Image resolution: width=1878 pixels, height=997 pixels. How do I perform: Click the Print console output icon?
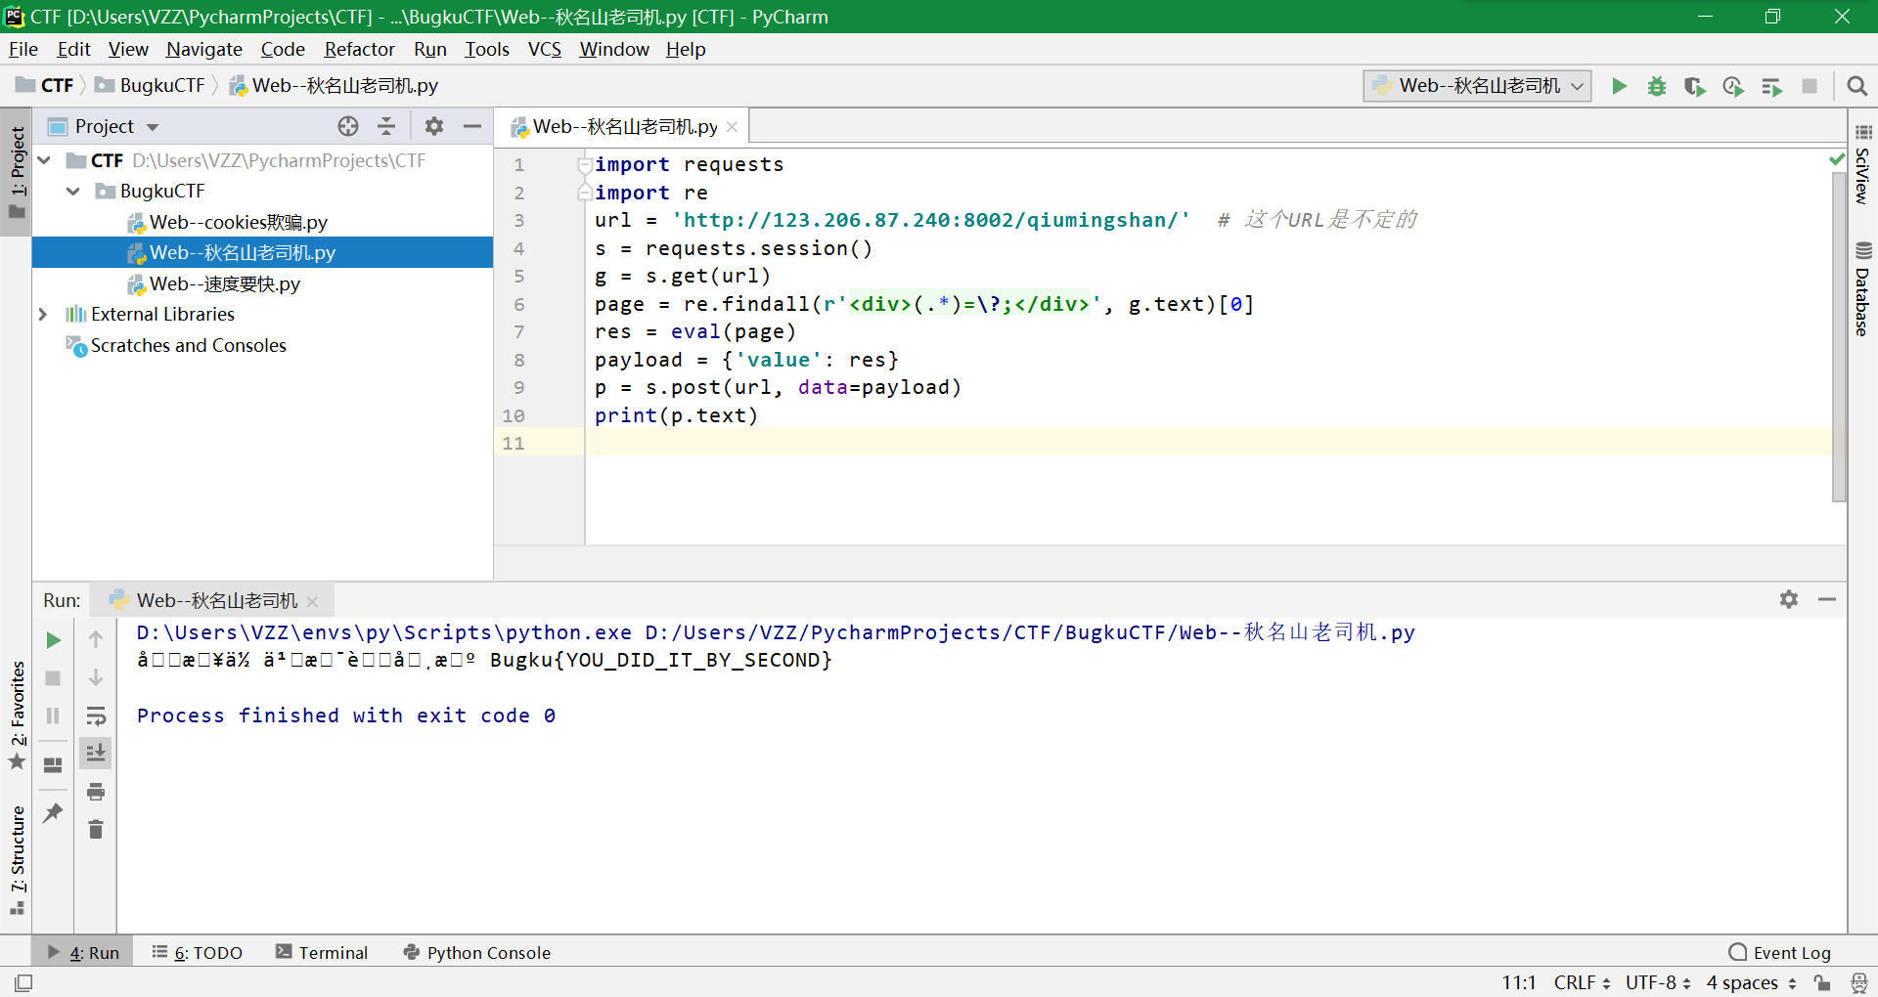click(x=96, y=792)
